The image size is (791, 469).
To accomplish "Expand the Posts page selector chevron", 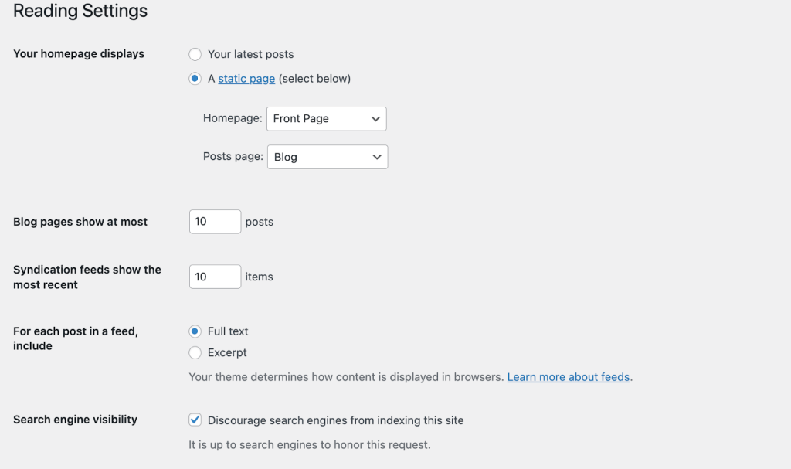I will 378,156.
